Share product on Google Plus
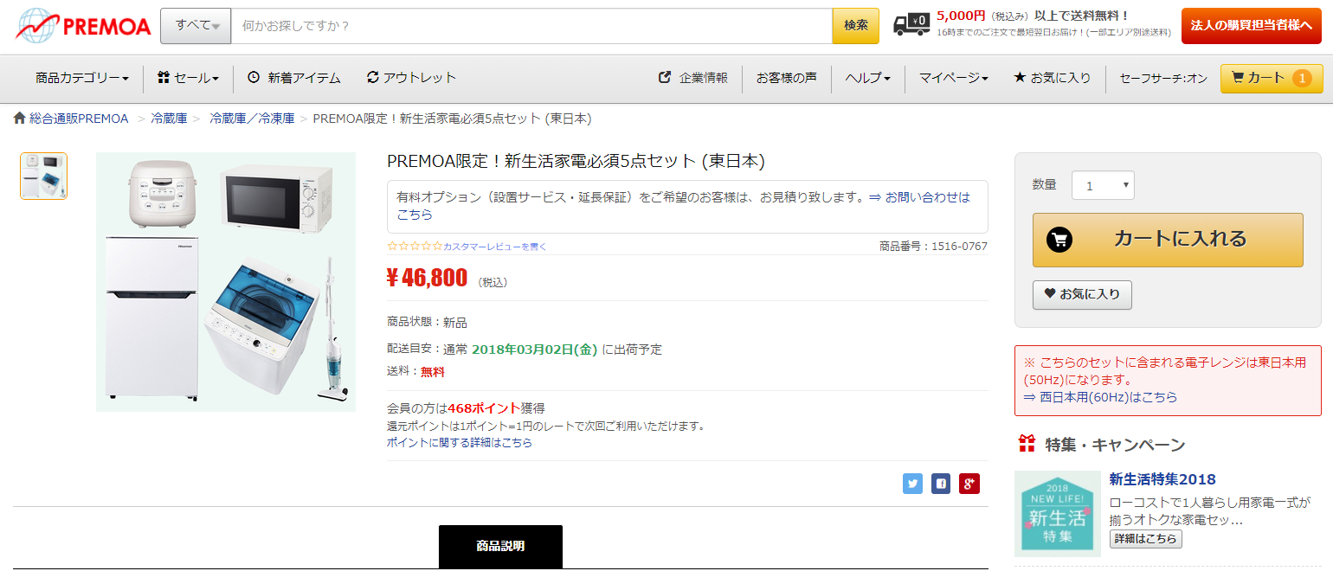Viewport: 1333px width, 571px height. (x=969, y=484)
